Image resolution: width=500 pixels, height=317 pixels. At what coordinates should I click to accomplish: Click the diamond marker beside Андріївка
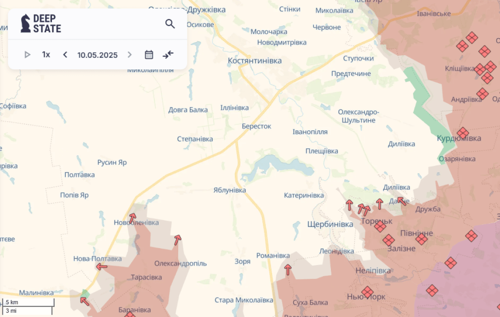tap(482, 94)
